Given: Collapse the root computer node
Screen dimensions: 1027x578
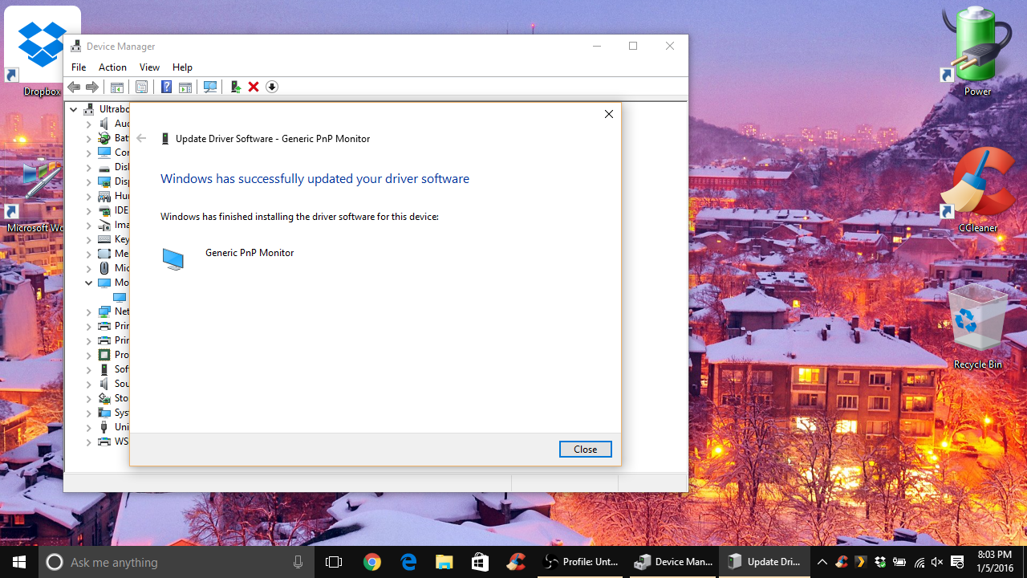Looking at the screenshot, I should coord(74,109).
